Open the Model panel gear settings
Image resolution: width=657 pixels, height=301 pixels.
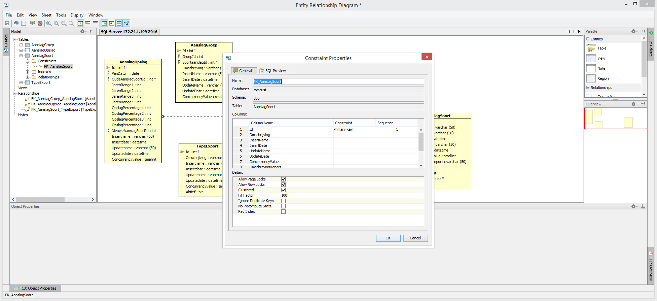(82, 31)
